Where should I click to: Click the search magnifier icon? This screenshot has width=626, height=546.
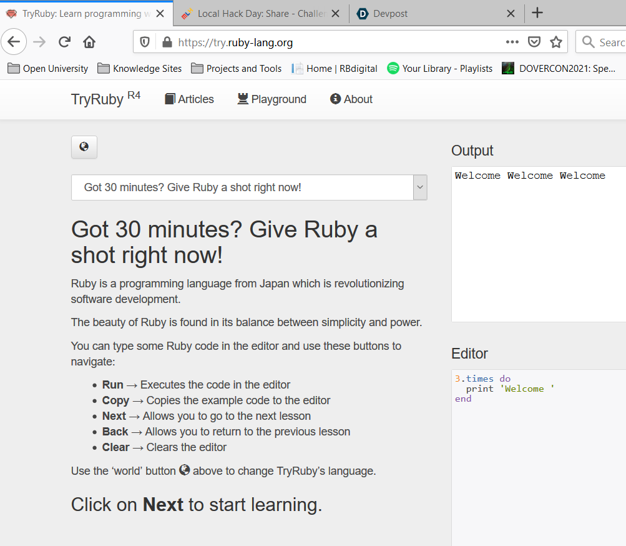click(588, 42)
